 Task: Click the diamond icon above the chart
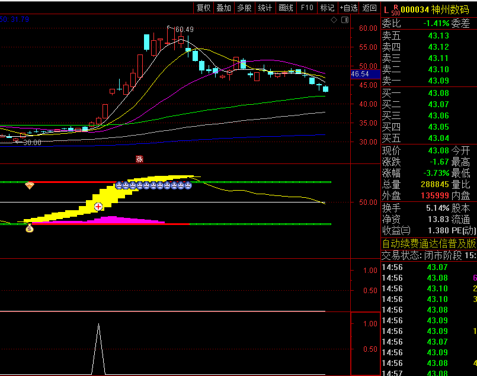click(334, 20)
